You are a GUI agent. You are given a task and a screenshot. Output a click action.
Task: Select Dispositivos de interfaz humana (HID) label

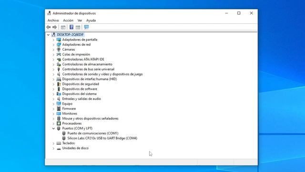pos(90,79)
